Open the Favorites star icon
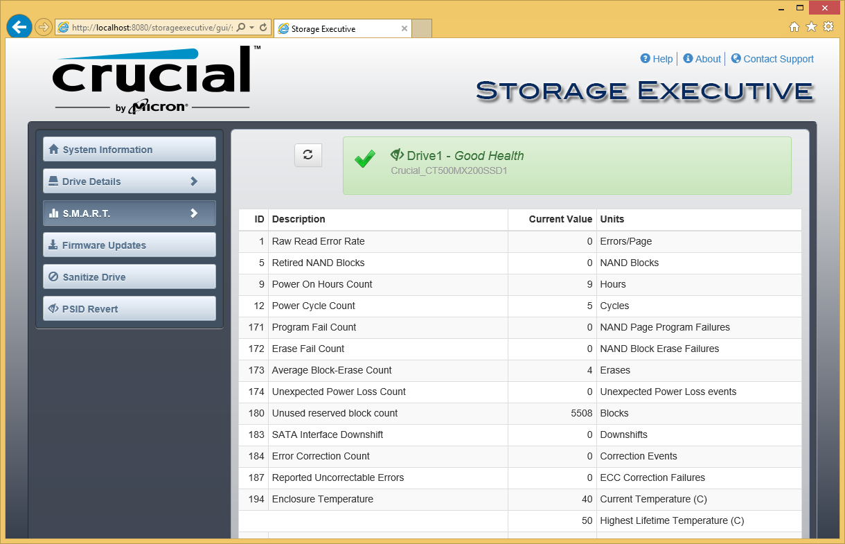Viewport: 845px width, 544px height. (x=811, y=26)
